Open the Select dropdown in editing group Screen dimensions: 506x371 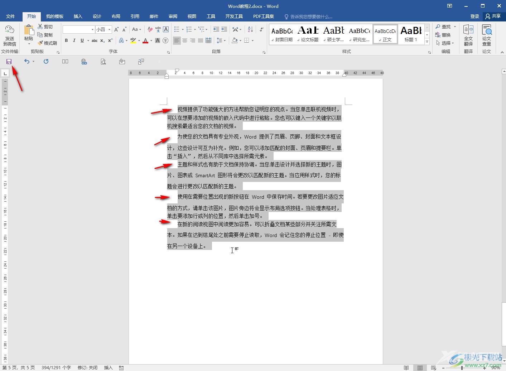click(x=445, y=43)
